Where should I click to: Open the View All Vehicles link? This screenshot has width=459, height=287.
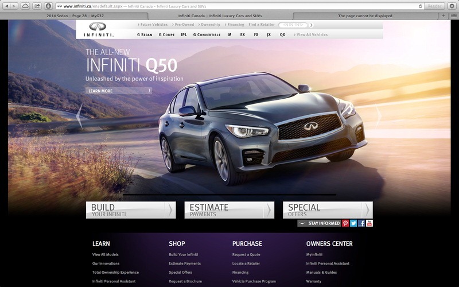coord(310,34)
